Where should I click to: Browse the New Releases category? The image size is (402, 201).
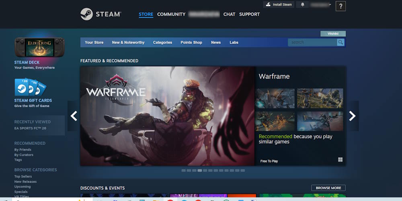25,182
